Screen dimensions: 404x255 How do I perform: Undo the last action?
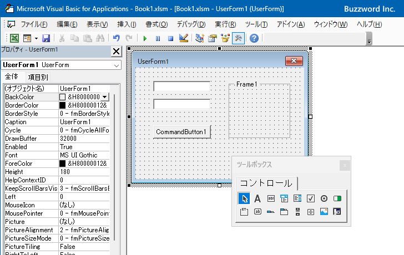(117, 38)
